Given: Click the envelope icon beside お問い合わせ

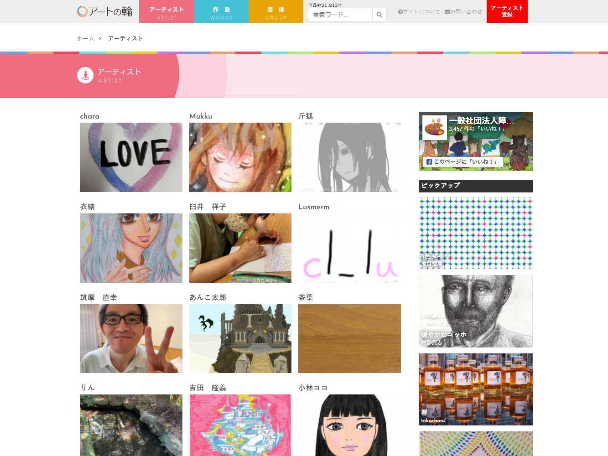Looking at the screenshot, I should [447, 12].
